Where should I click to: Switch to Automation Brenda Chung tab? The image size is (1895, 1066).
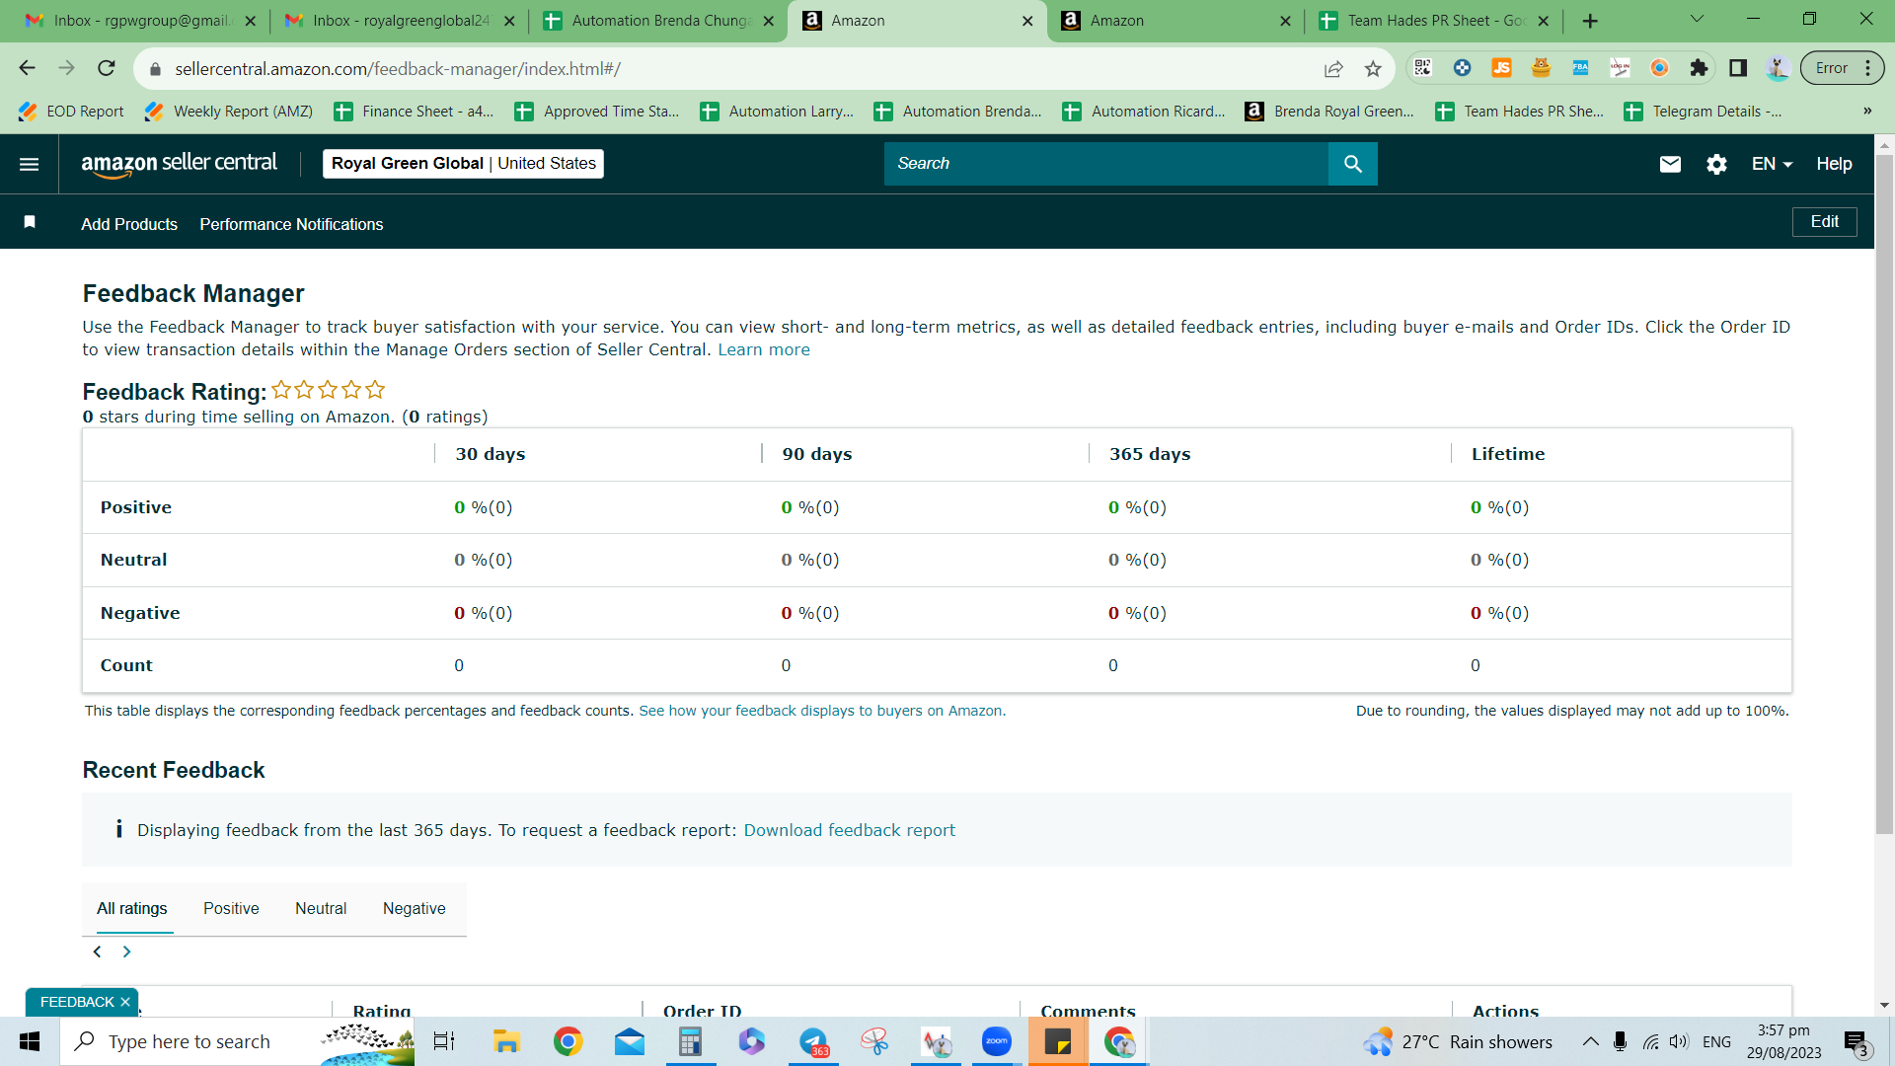[658, 21]
